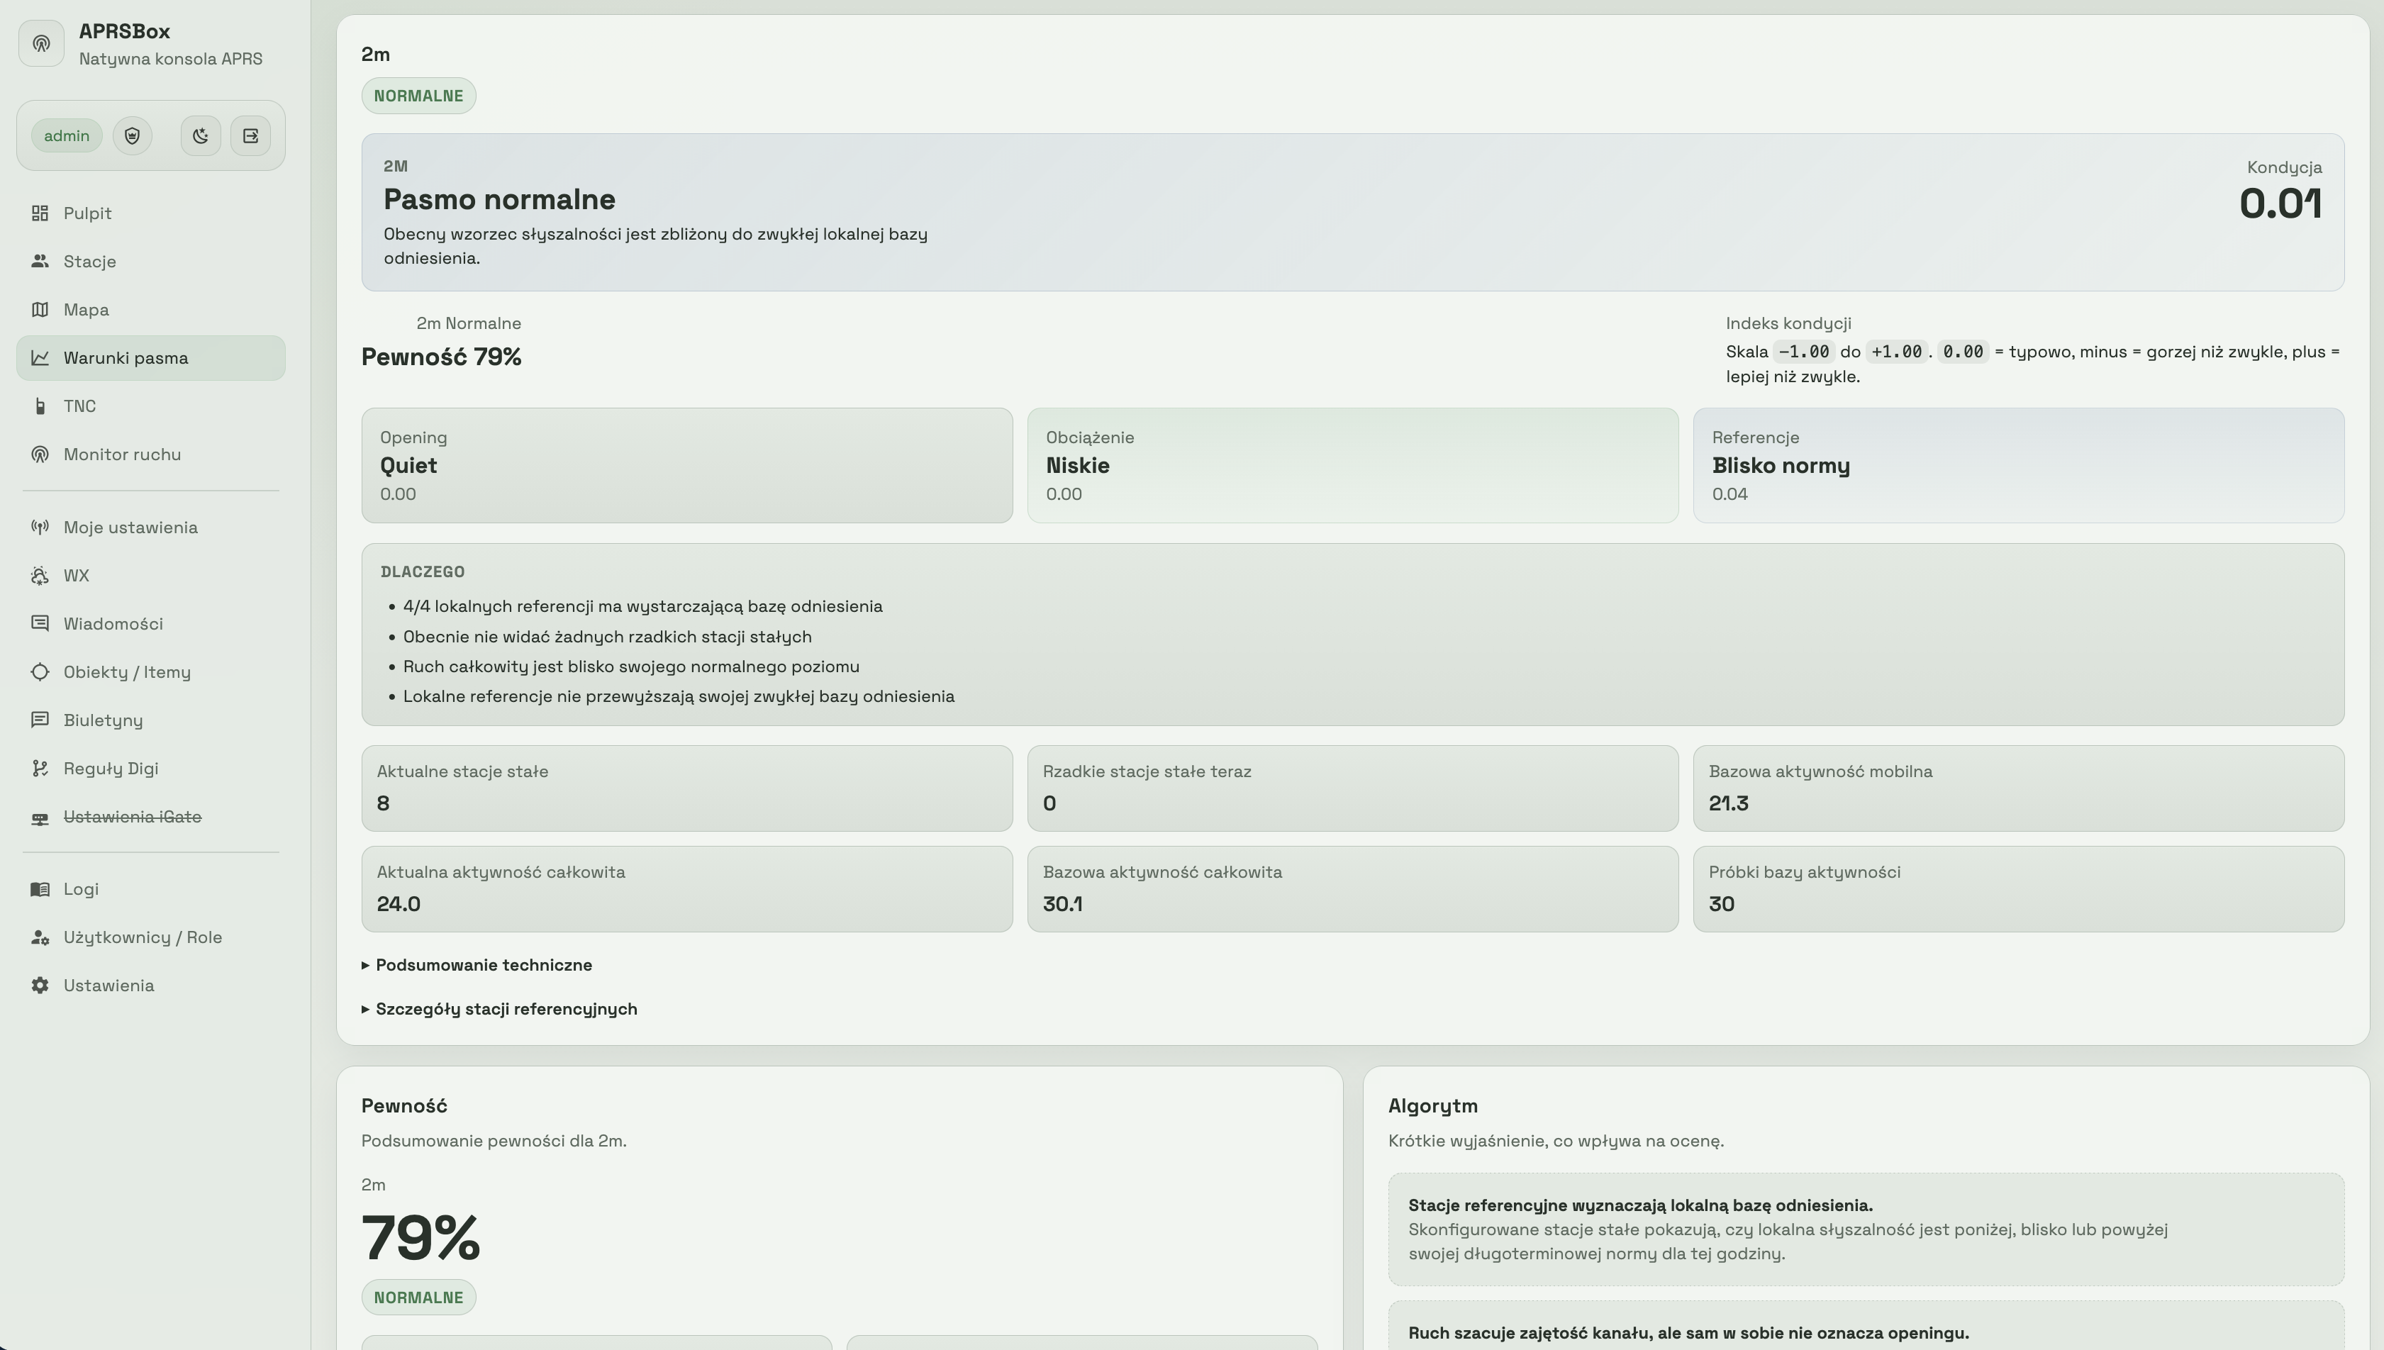Open Moje ustawienia in sidebar
This screenshot has height=1350, width=2384.
130,528
